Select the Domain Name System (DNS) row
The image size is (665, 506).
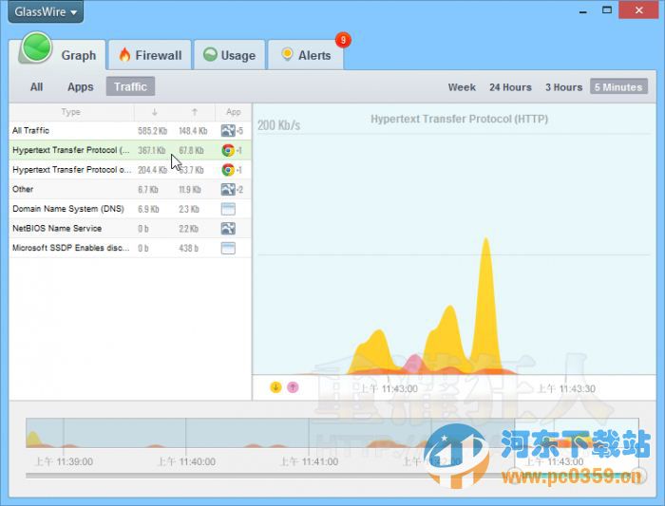click(x=130, y=209)
